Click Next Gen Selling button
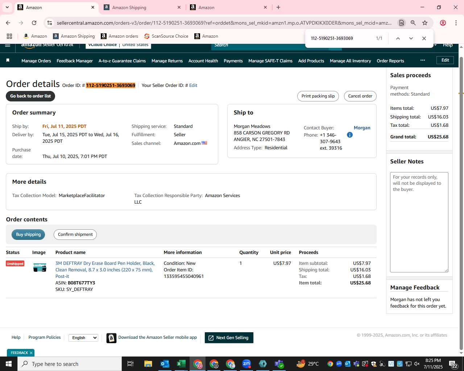The height and width of the screenshot is (371, 464). (x=229, y=338)
